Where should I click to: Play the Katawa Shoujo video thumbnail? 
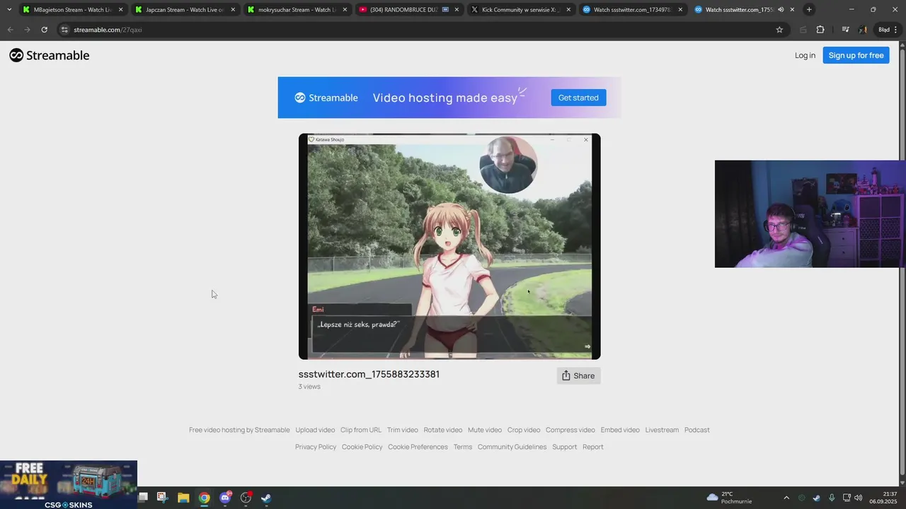pos(449,246)
